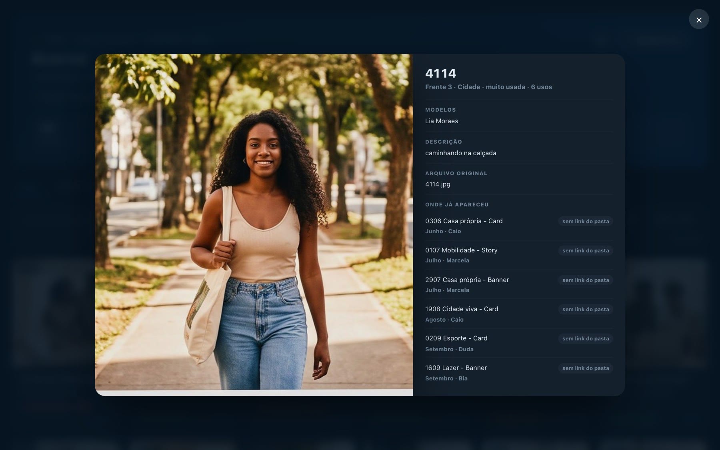
Task: Click the Onde já apareceu section heading
Action: click(x=457, y=204)
